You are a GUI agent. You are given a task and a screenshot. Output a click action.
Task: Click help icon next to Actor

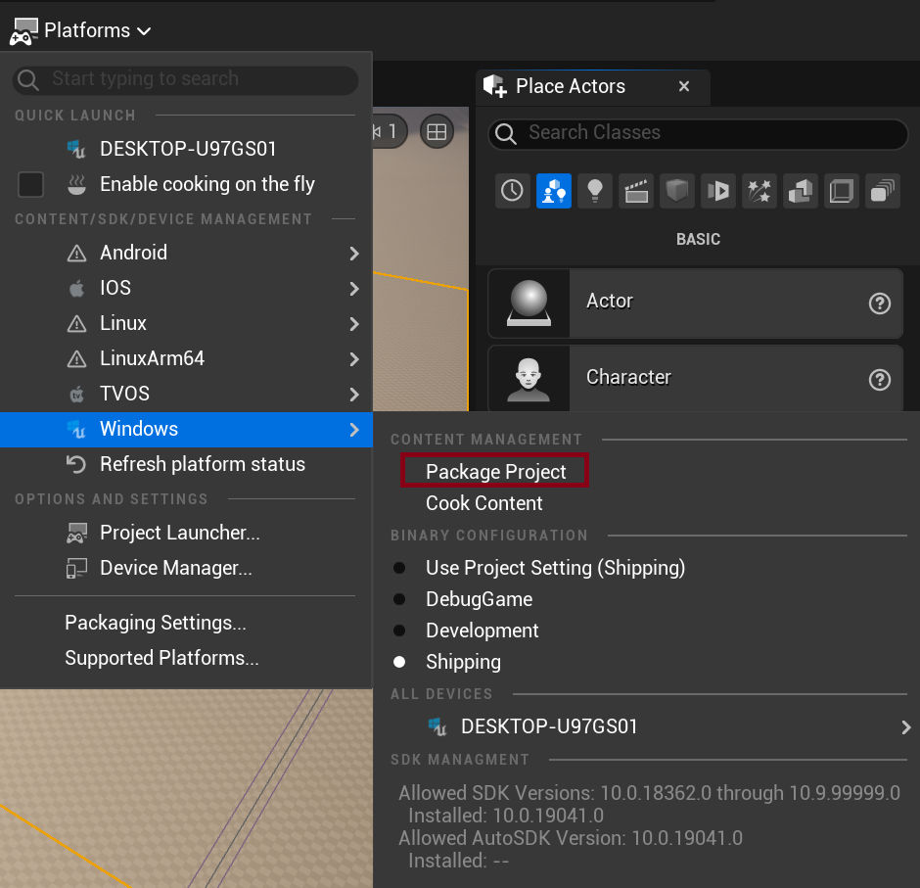(x=879, y=304)
